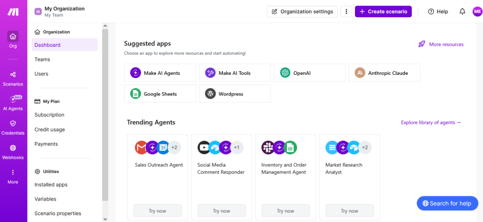
Task: Click the YouTube icon on Social Media Comment Responder
Action: (x=204, y=147)
